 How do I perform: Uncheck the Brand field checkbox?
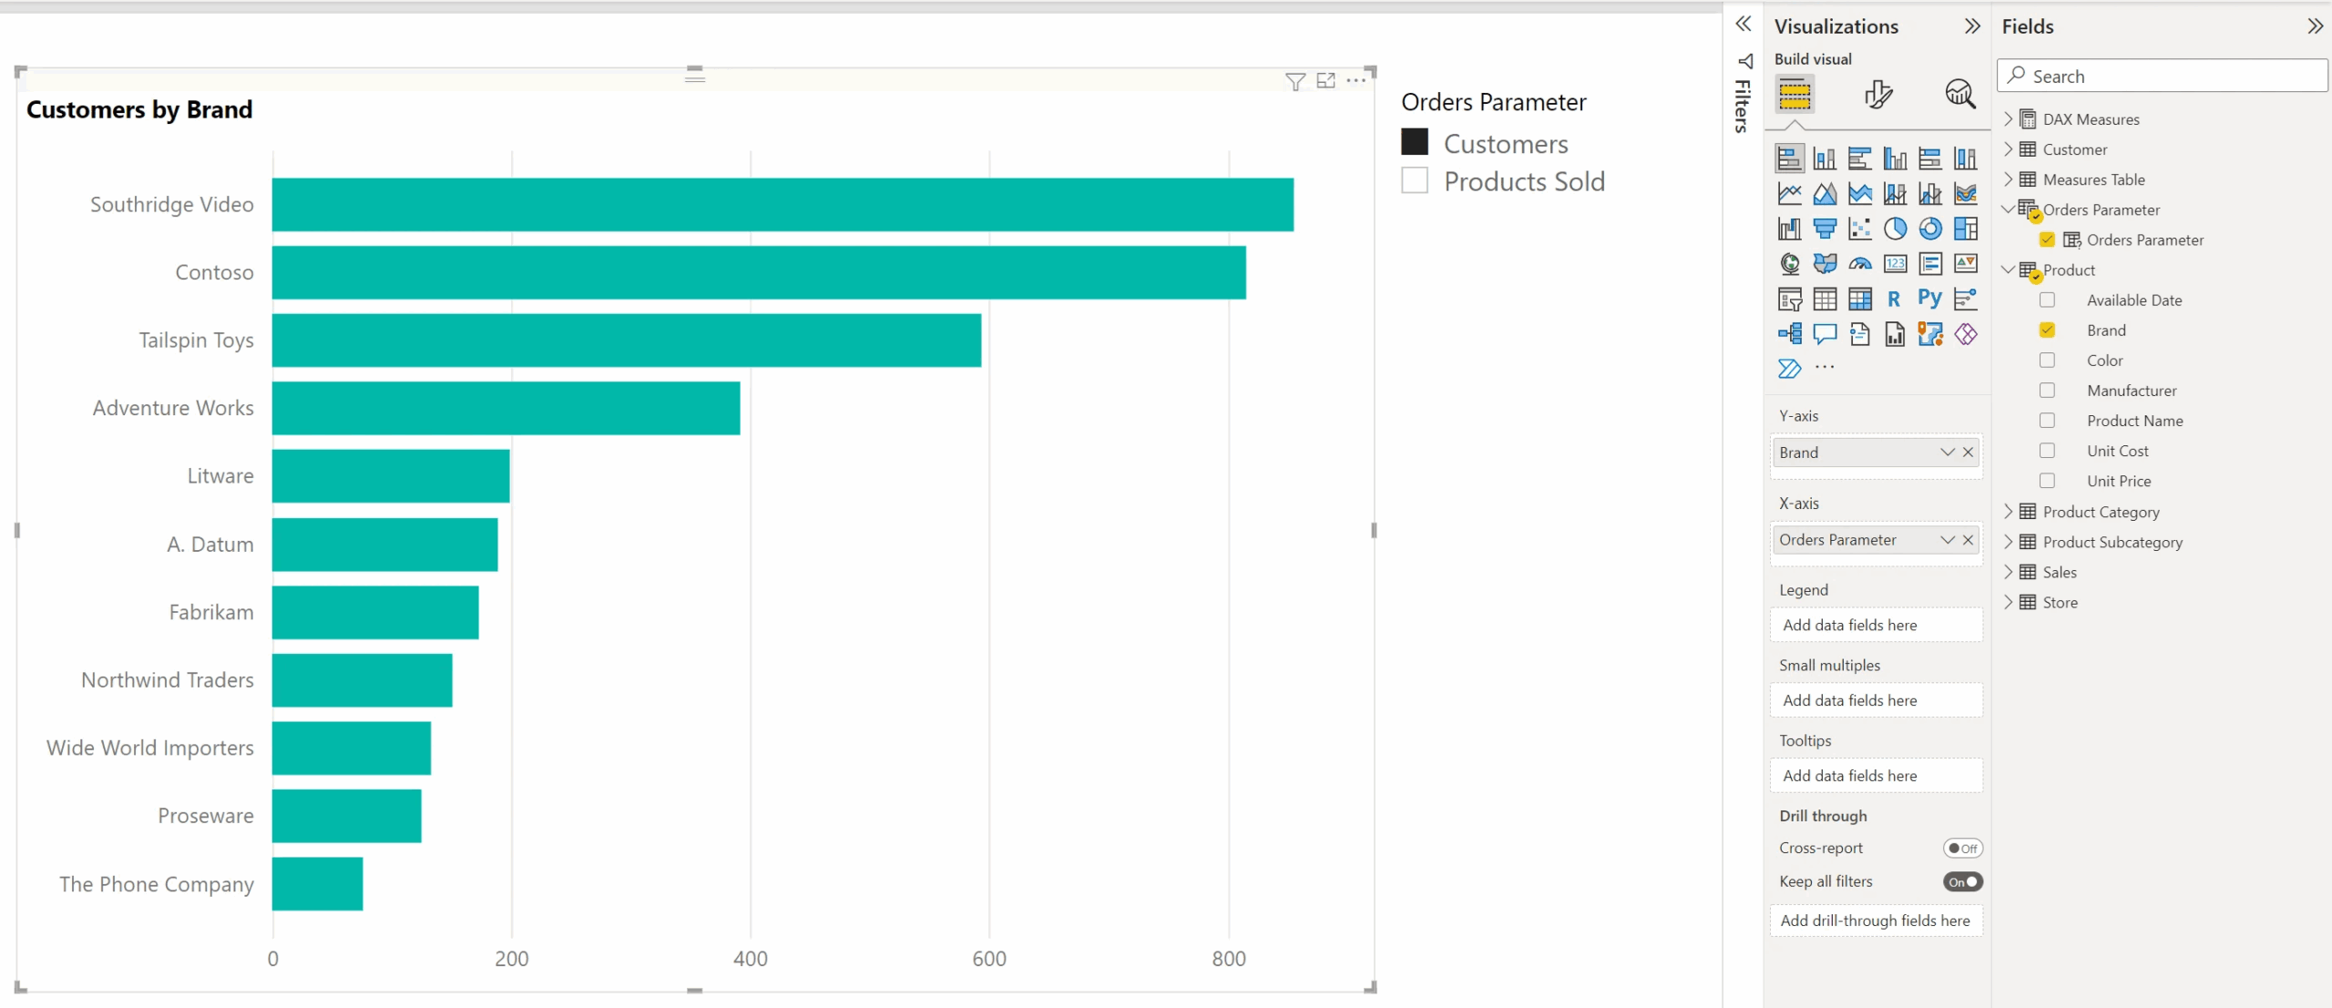tap(2047, 330)
